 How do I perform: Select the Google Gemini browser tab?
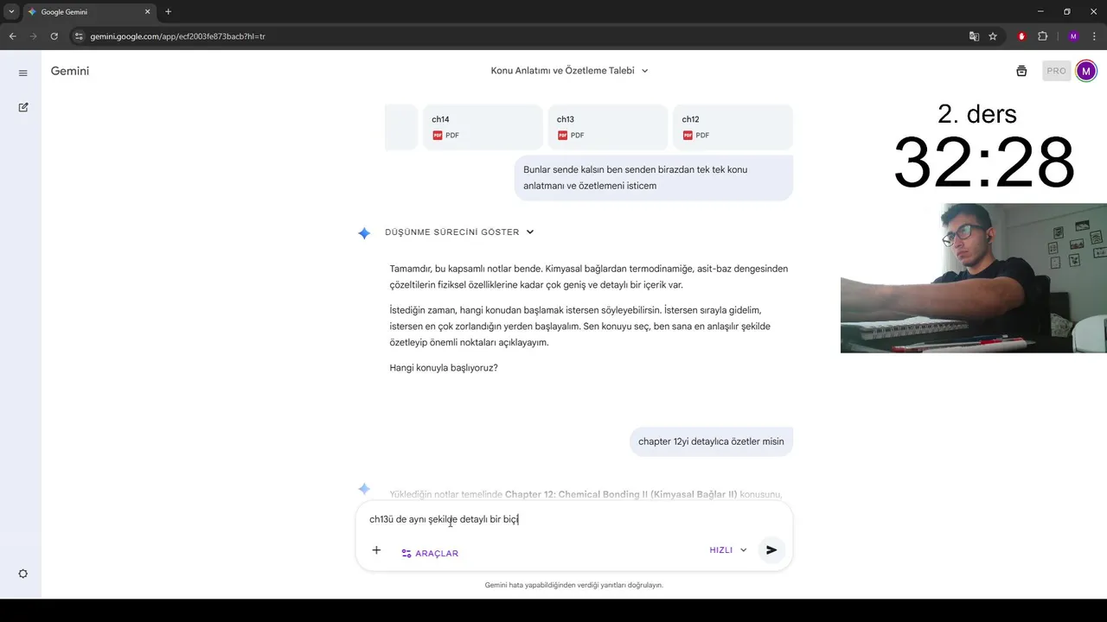pos(89,12)
